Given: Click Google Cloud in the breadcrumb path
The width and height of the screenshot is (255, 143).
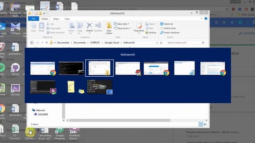Looking at the screenshot, I should point(112,43).
